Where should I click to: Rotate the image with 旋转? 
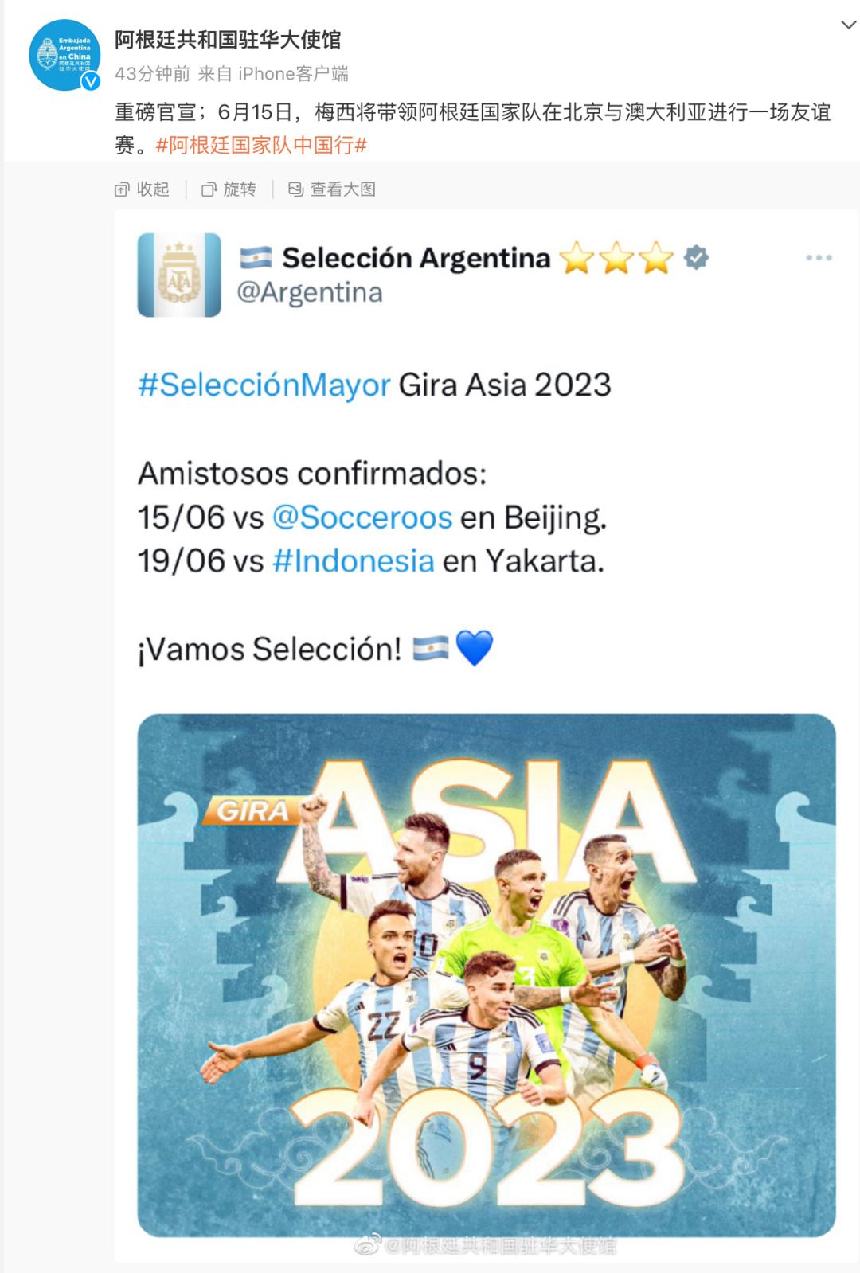point(229,189)
